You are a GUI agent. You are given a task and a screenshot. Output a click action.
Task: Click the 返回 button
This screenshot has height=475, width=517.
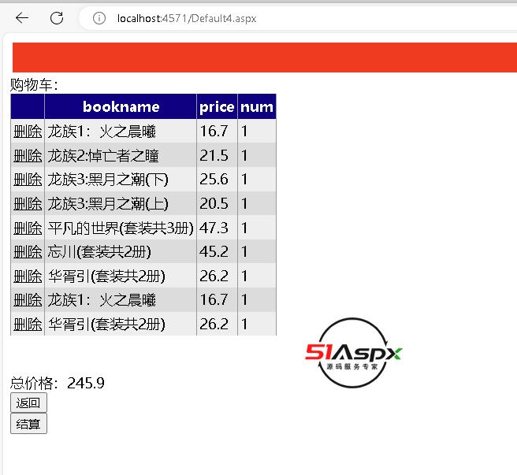[28, 403]
